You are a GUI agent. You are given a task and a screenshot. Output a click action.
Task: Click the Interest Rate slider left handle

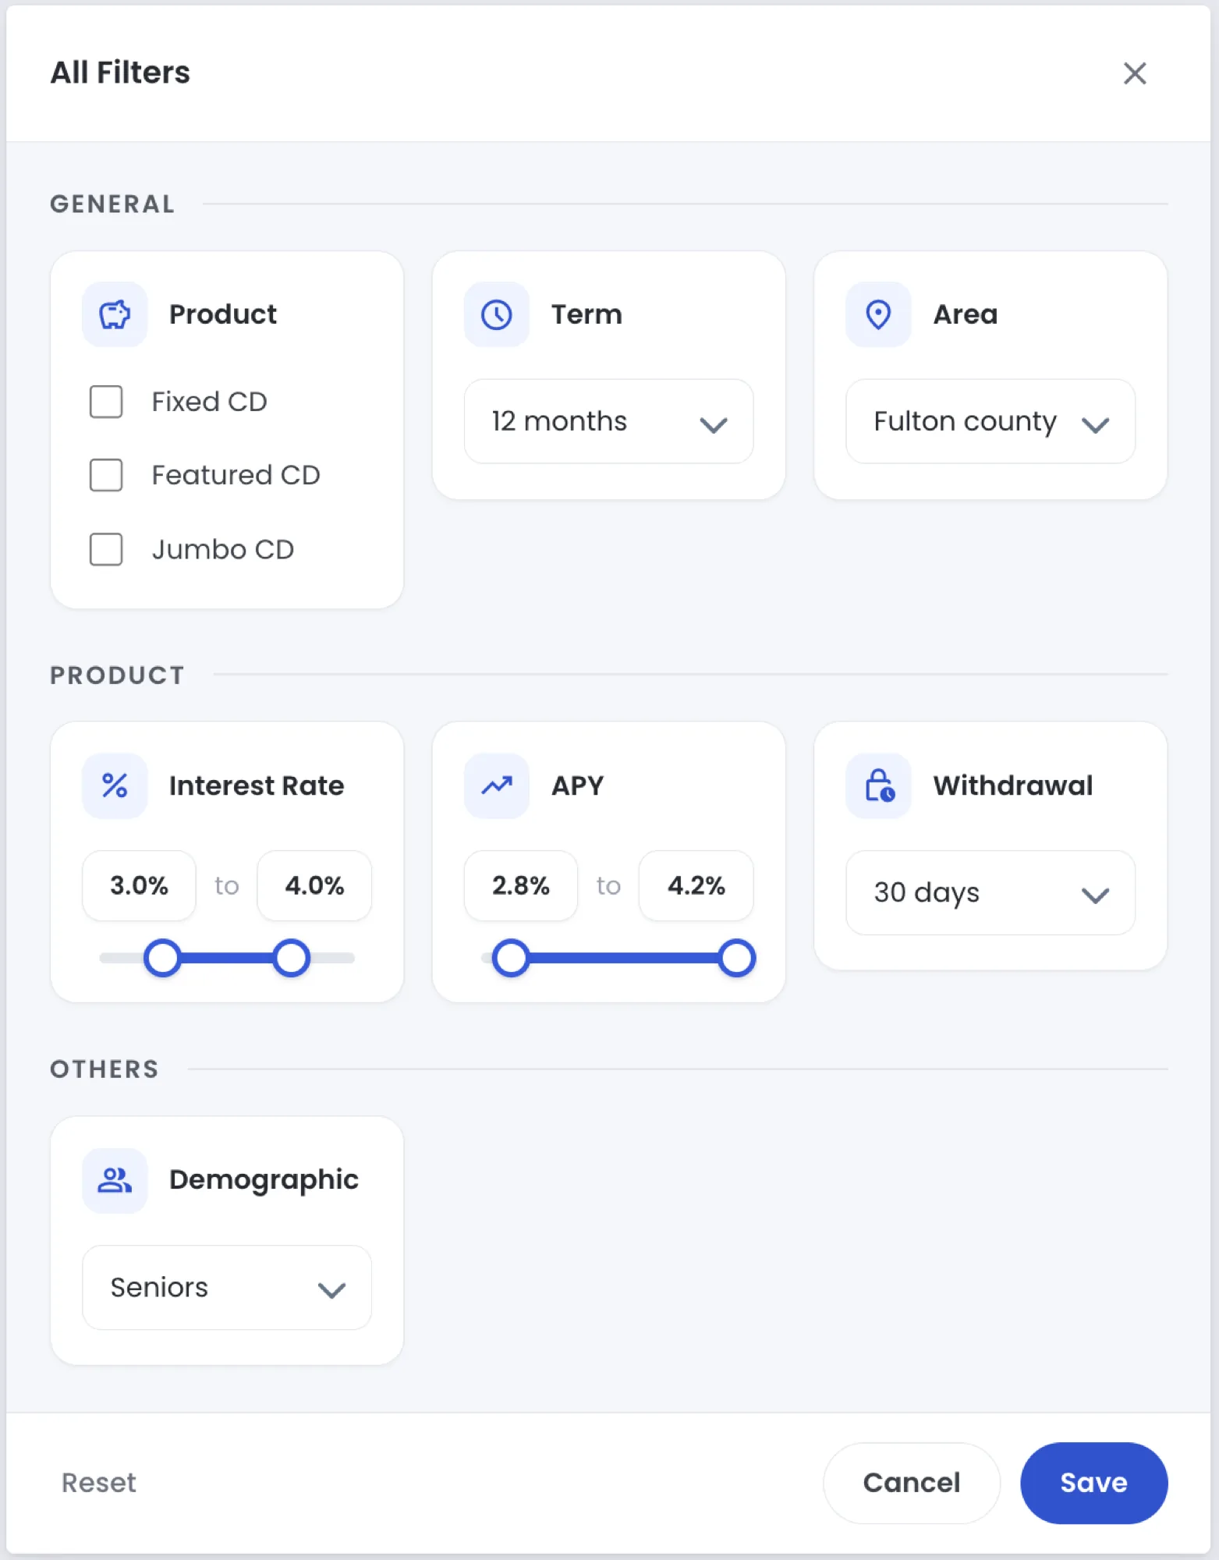(x=162, y=958)
